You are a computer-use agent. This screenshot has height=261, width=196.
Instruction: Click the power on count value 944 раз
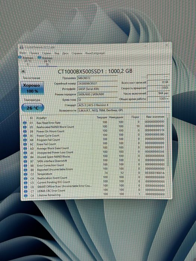click(158, 93)
